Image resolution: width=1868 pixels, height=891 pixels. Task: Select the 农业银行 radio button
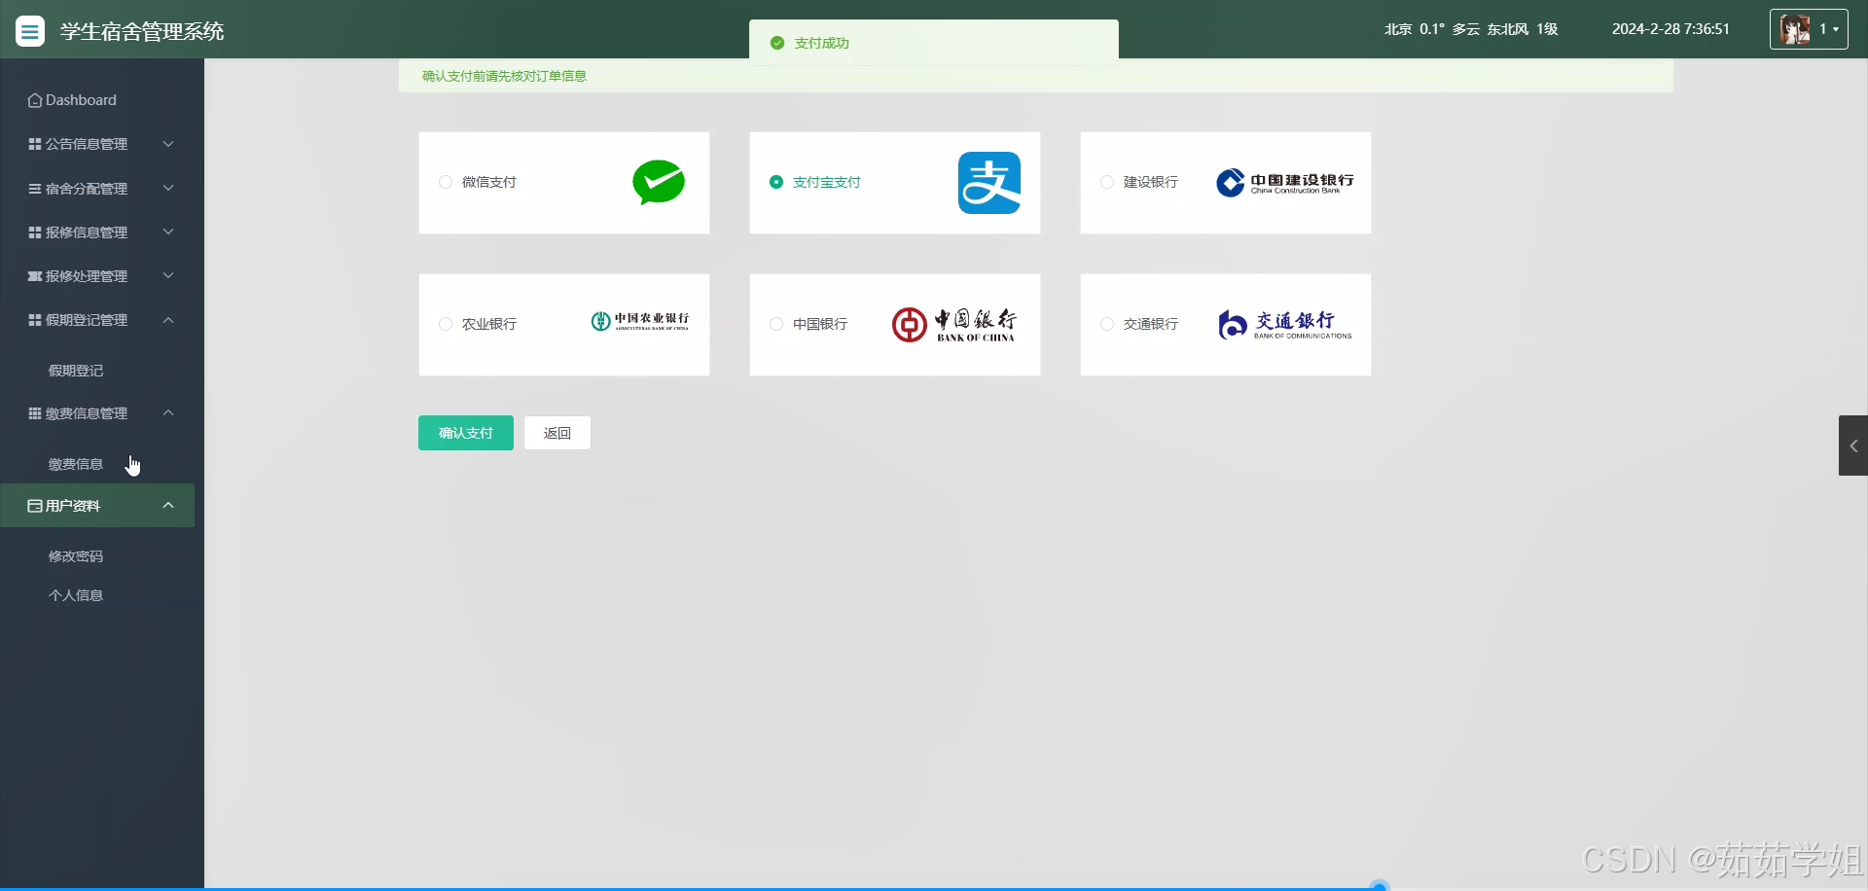[x=446, y=324]
